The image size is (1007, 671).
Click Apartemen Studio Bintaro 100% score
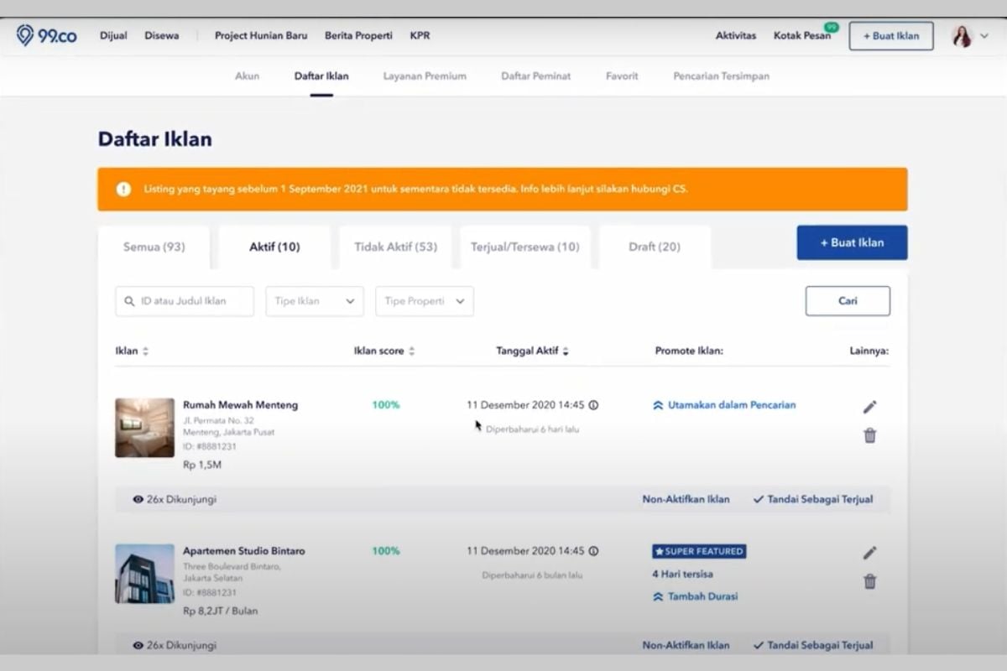click(386, 551)
